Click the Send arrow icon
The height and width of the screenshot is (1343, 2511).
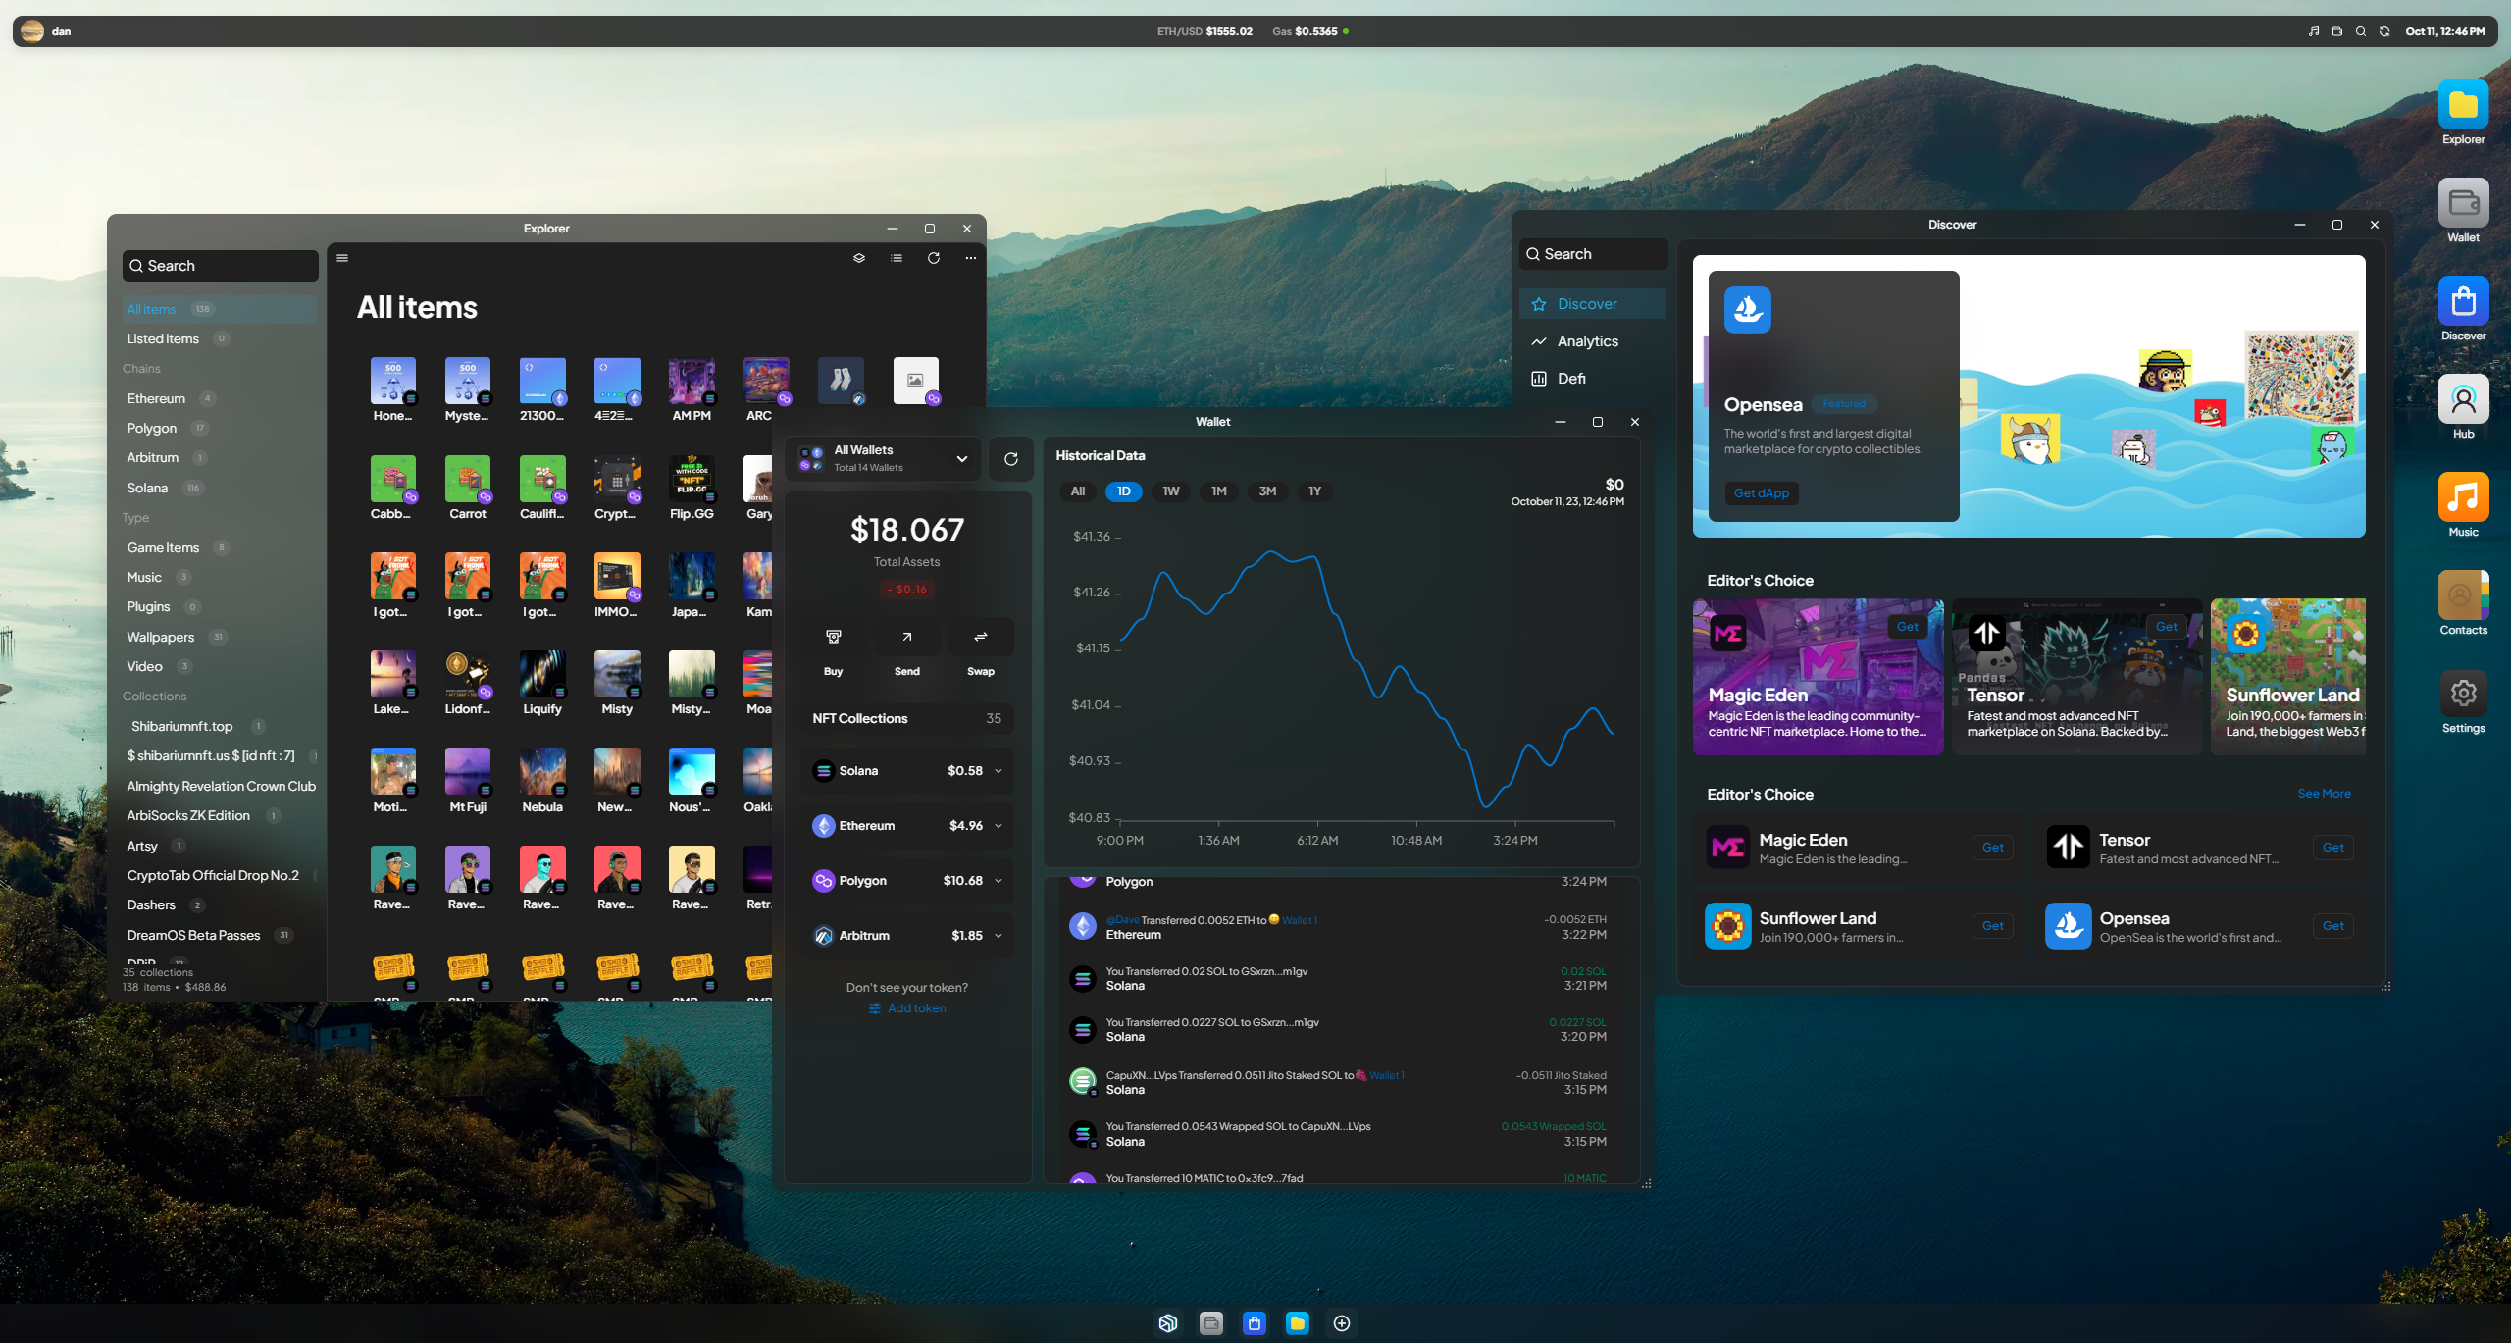point(906,638)
